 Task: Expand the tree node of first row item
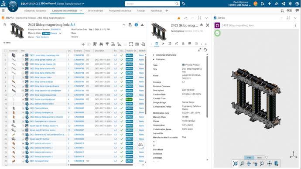point(23,55)
